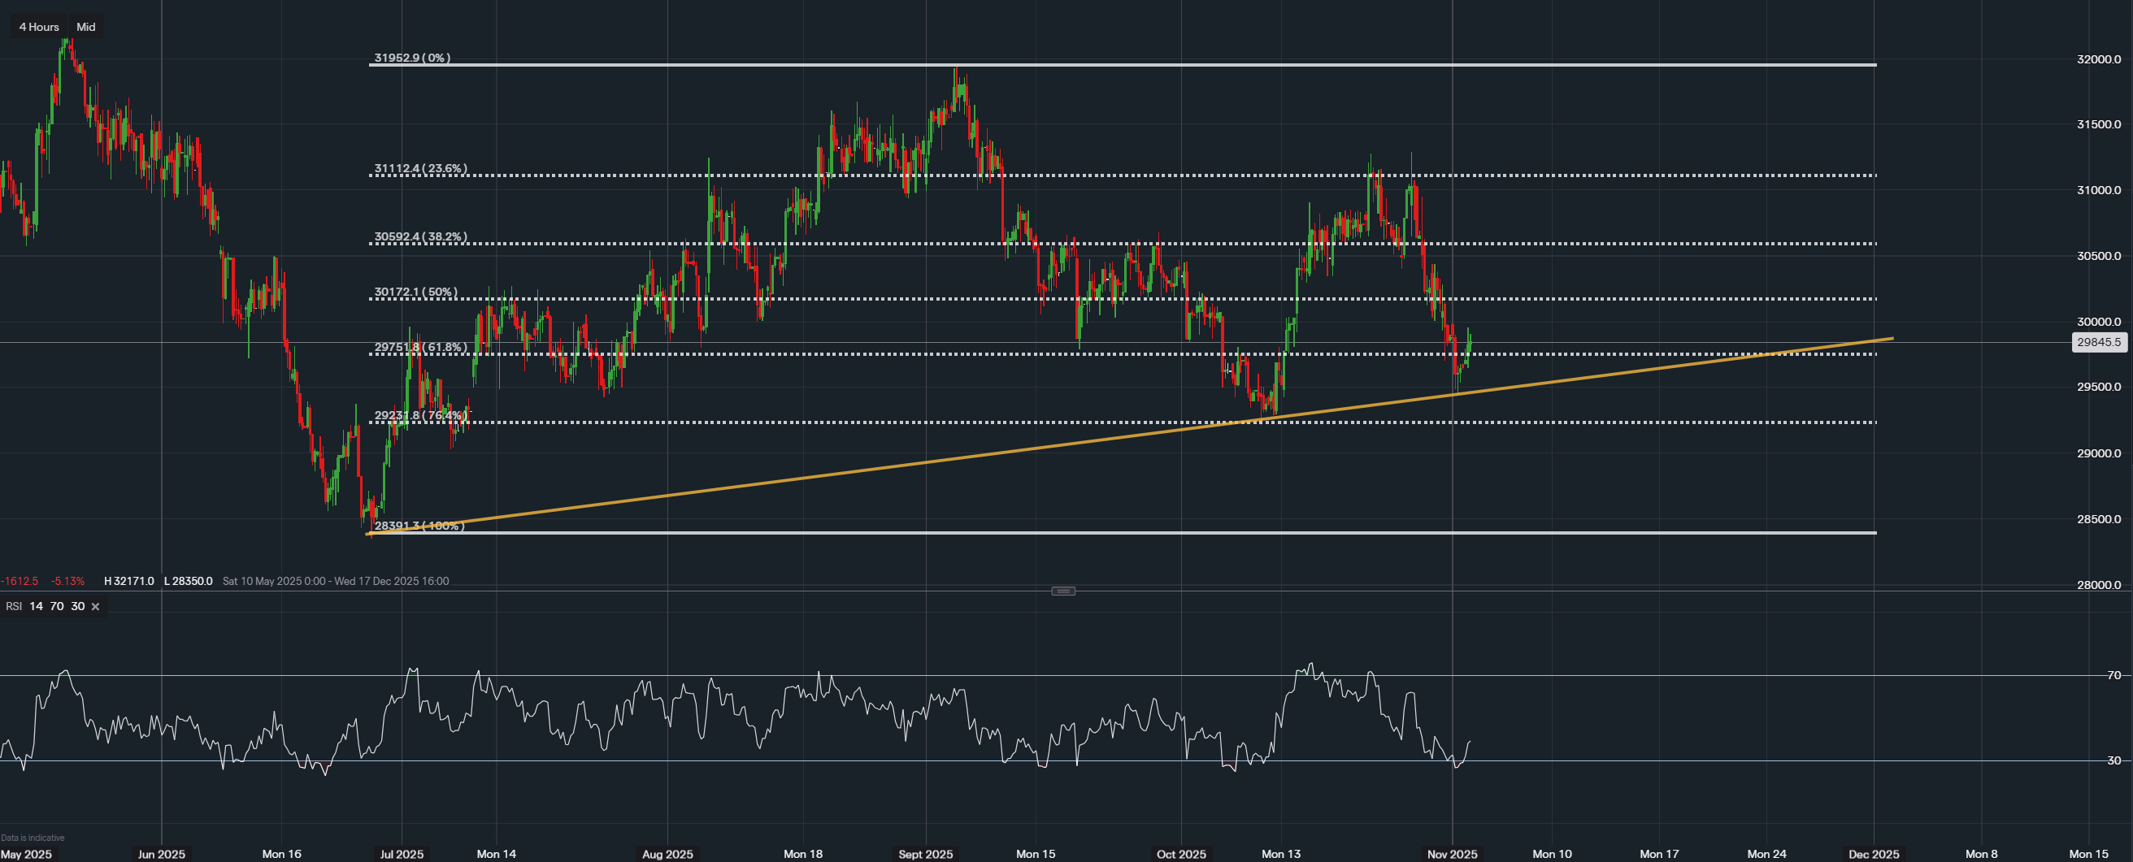Open the 4 Hours timeframe selector

39,28
